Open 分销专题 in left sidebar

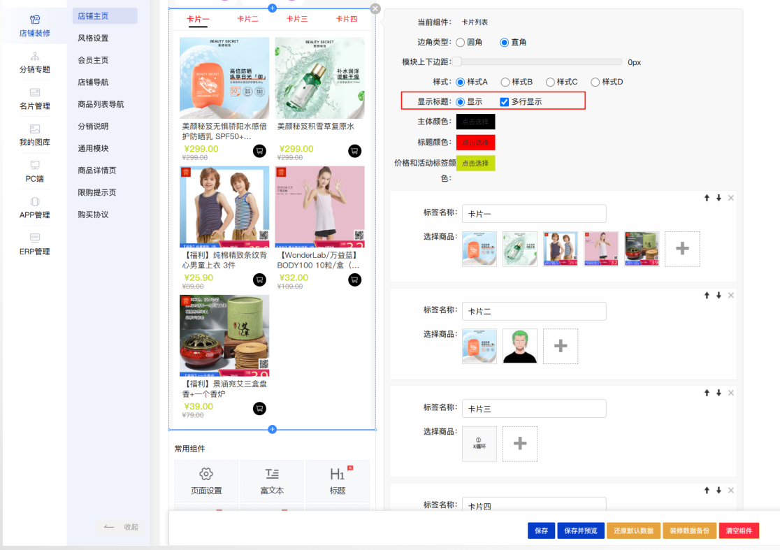[x=34, y=63]
